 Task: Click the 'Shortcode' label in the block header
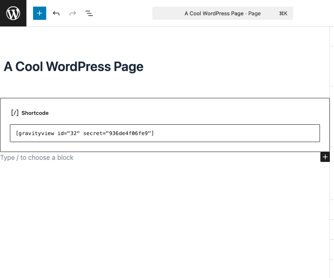pyautogui.click(x=35, y=113)
